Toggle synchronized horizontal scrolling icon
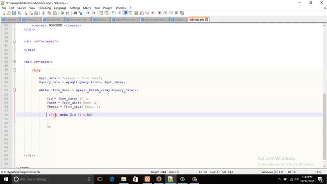 pos(107,13)
